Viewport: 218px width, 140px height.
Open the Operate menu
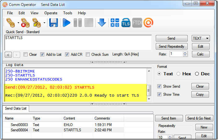[51, 13]
